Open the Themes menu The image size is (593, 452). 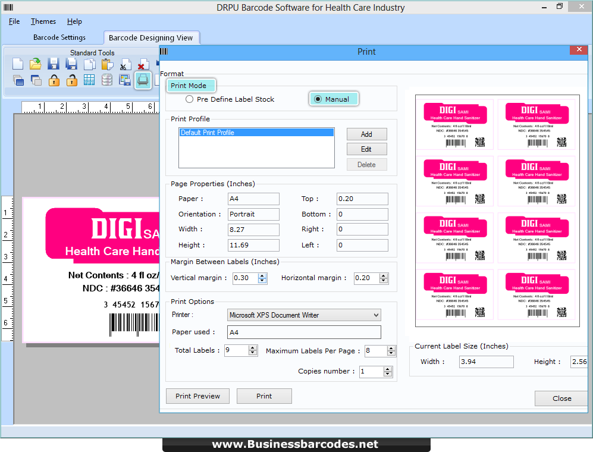pyautogui.click(x=43, y=21)
